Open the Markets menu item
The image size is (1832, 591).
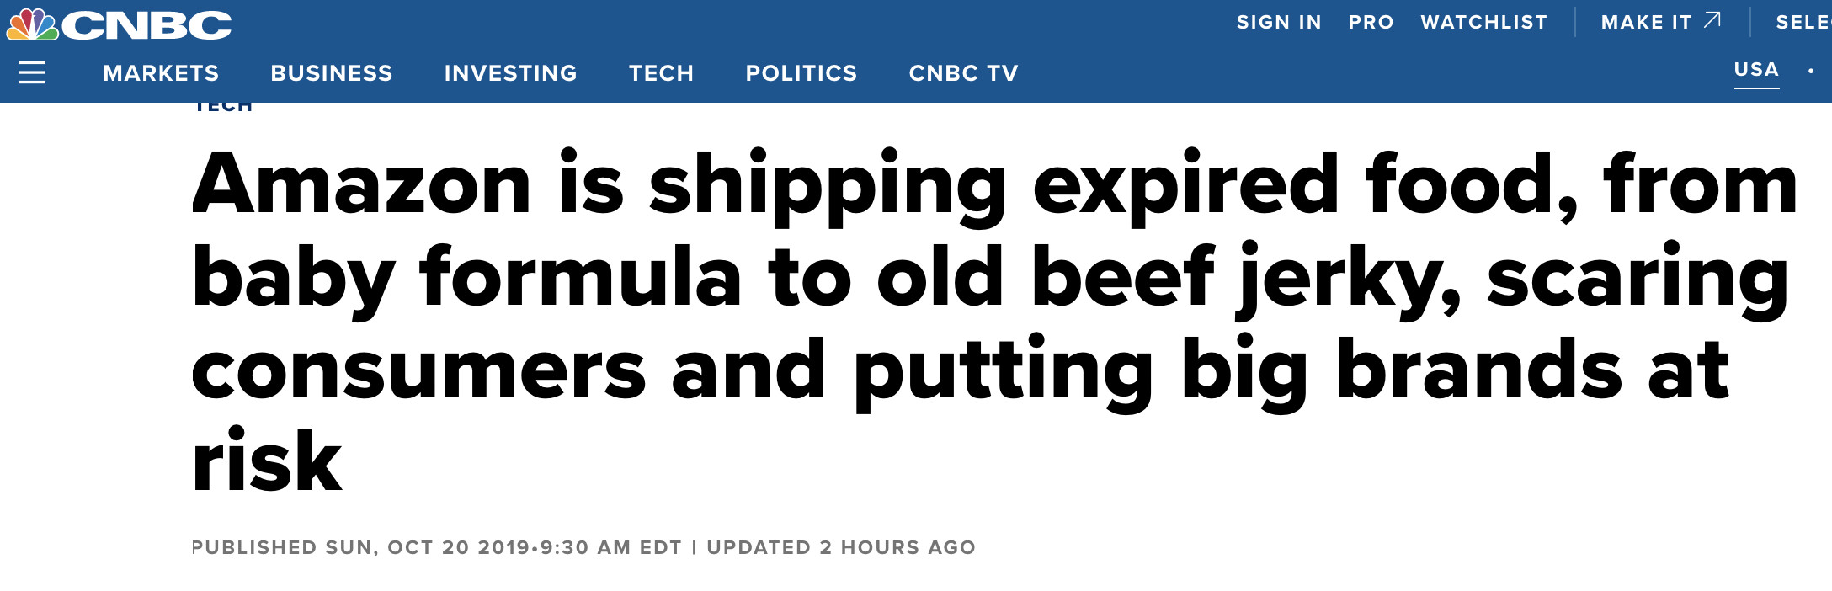161,73
